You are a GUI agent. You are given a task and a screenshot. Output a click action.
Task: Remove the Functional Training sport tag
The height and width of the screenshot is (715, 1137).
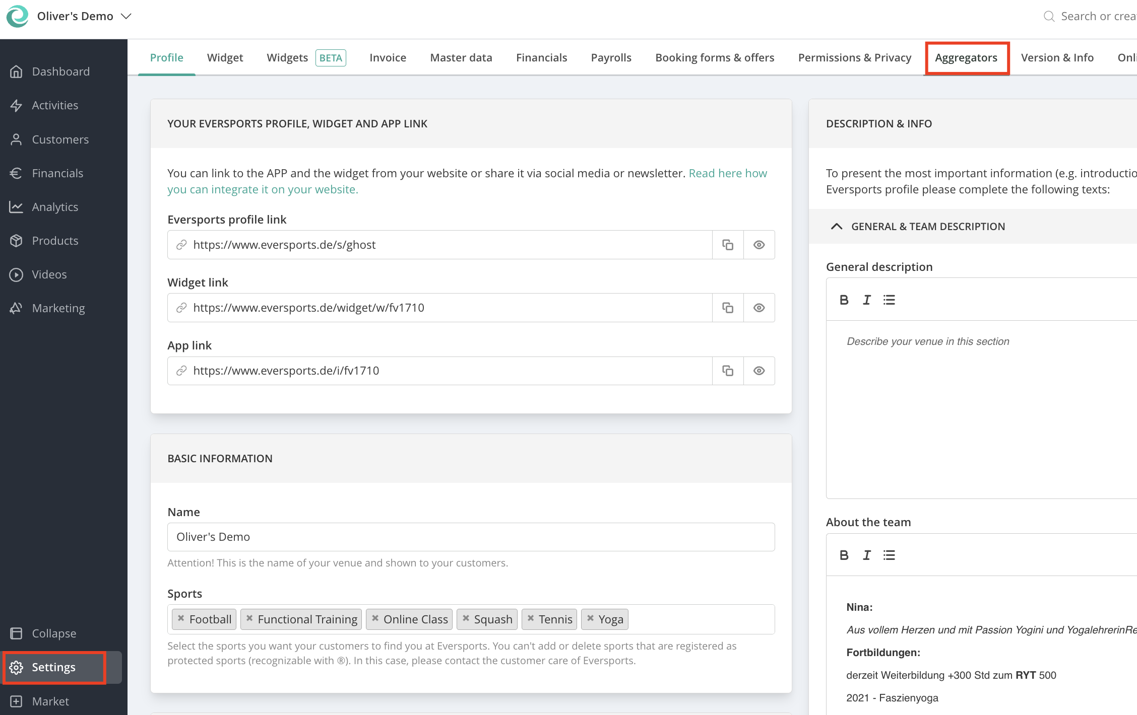click(x=249, y=618)
